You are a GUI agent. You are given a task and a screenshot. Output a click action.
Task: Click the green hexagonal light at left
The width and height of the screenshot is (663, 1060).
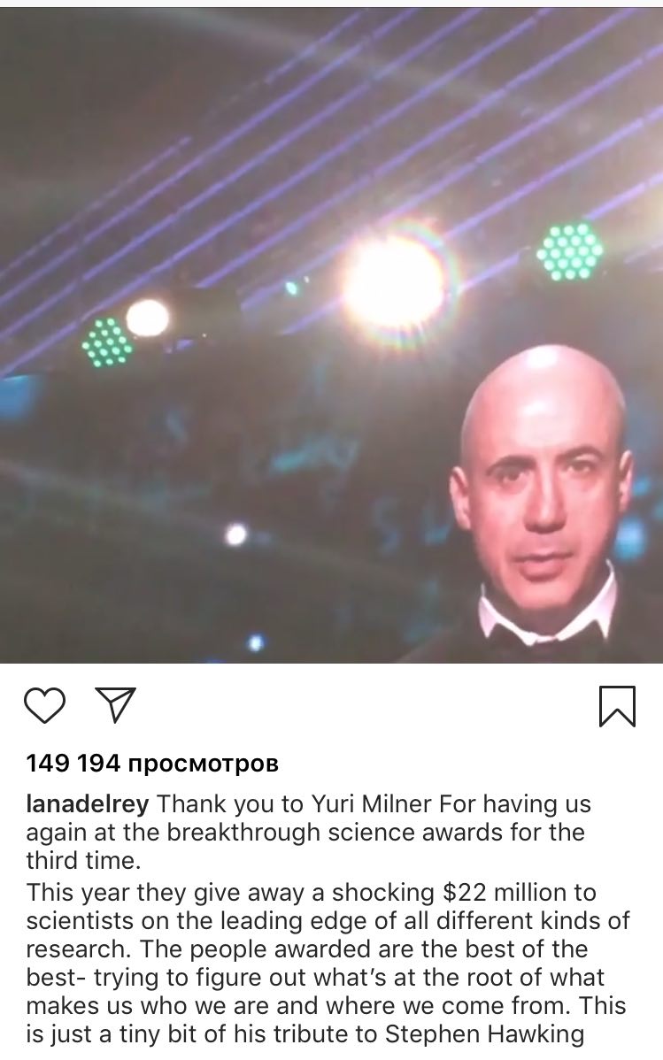point(106,342)
